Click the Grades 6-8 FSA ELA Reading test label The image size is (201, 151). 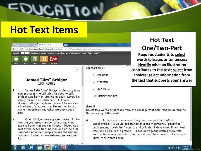click(52, 53)
